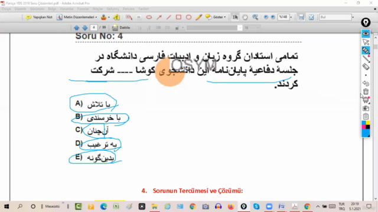Undo last stroke with curved arrow

coord(366,84)
